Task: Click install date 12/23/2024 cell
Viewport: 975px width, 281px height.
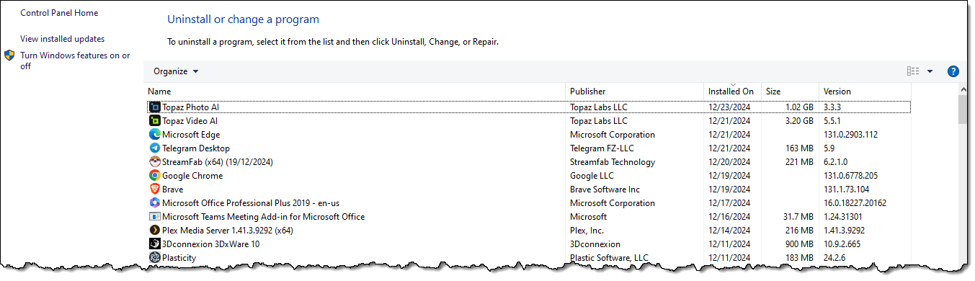Action: (x=729, y=107)
